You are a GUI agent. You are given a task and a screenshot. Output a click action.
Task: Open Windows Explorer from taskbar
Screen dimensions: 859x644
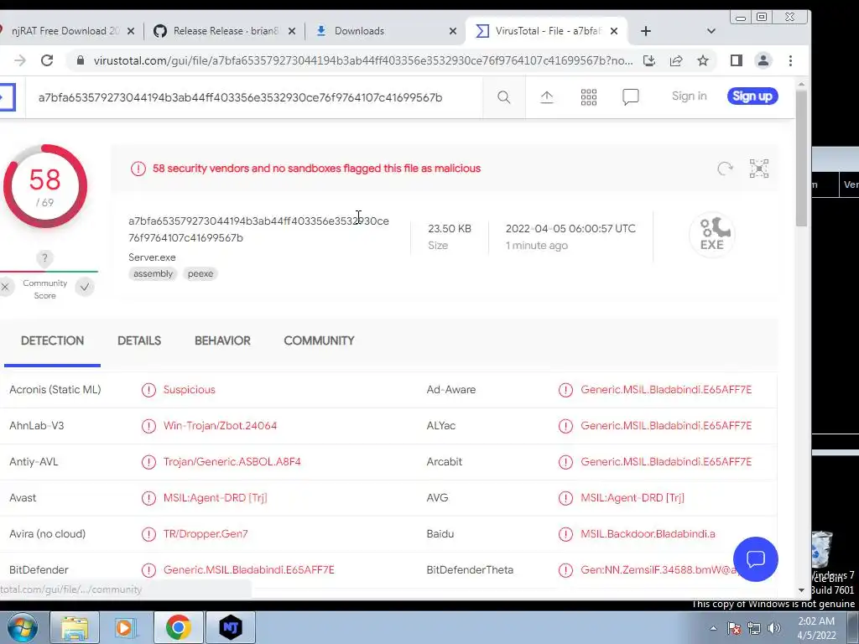point(75,627)
